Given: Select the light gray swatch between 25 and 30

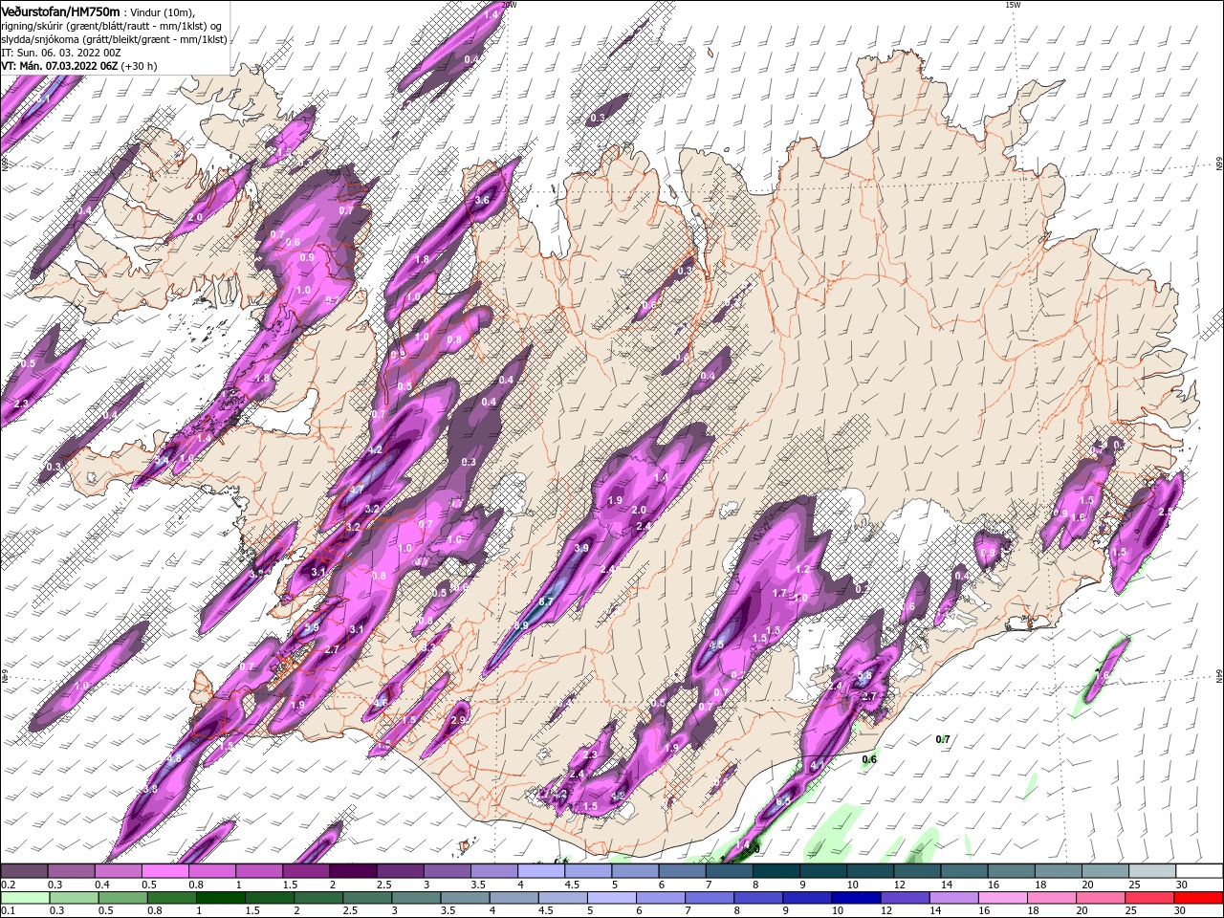Looking at the screenshot, I should [x=1151, y=871].
